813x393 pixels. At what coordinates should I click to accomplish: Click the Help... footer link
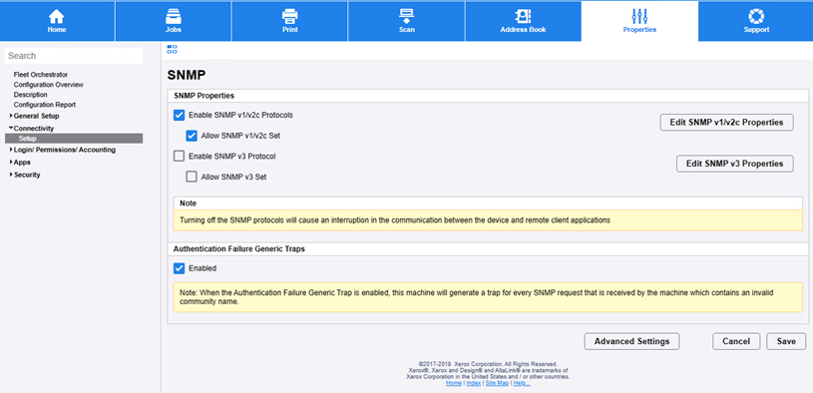522,383
